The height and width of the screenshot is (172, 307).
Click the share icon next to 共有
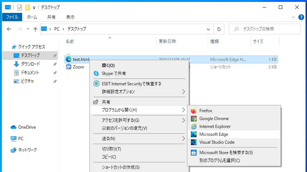[x=96, y=102]
